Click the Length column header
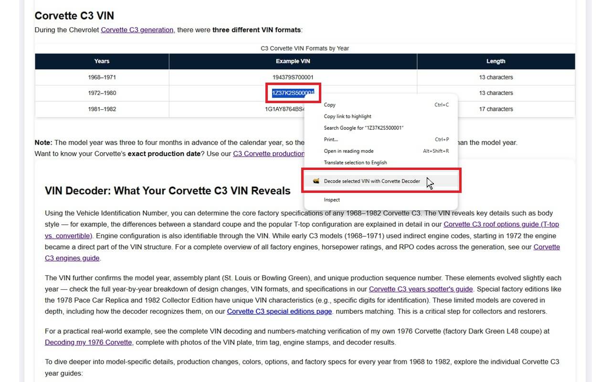 click(x=496, y=61)
